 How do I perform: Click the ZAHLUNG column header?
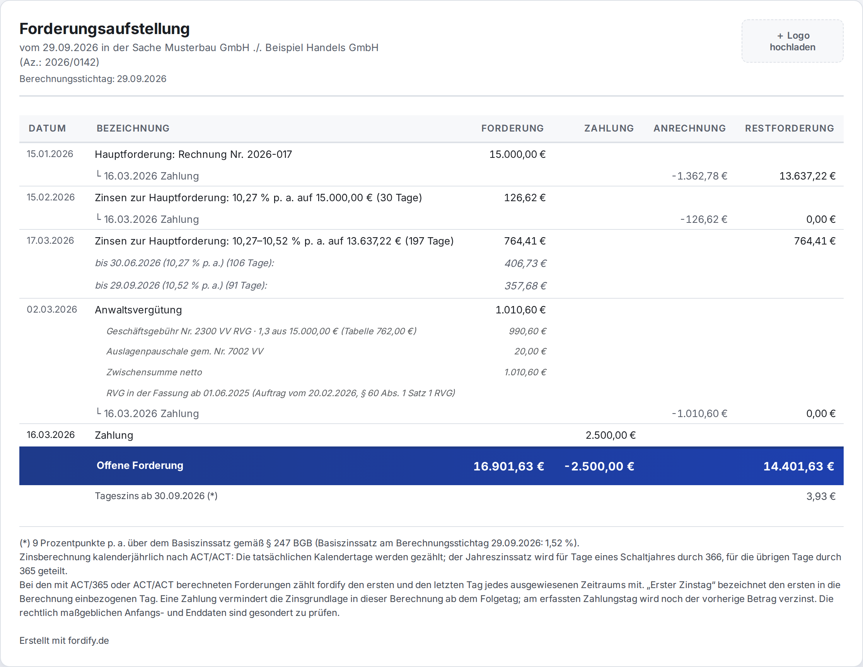coord(609,128)
